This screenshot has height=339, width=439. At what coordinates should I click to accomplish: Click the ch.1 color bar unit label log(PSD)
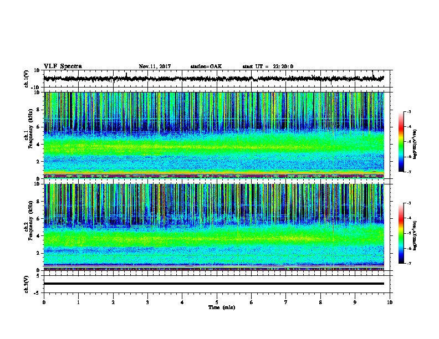point(415,144)
